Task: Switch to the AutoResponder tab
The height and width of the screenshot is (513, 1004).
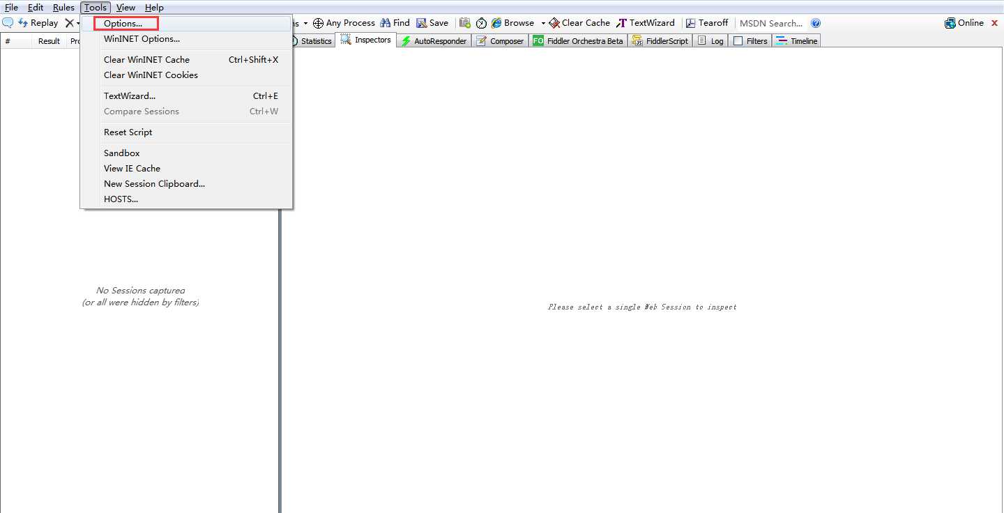Action: point(434,41)
